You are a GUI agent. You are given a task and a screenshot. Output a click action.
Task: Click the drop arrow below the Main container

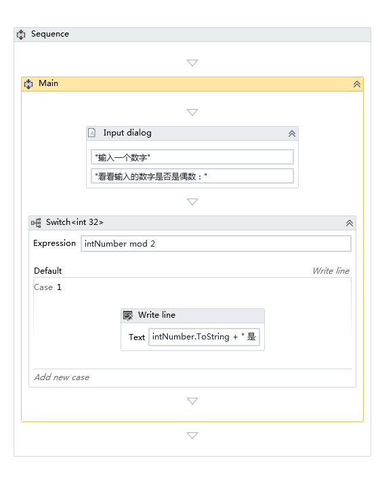click(192, 436)
